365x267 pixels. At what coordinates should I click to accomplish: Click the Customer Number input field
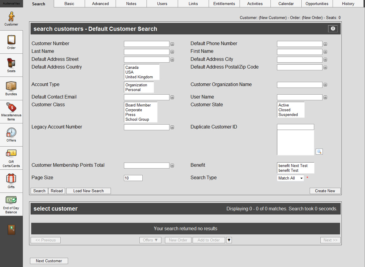[147, 44]
